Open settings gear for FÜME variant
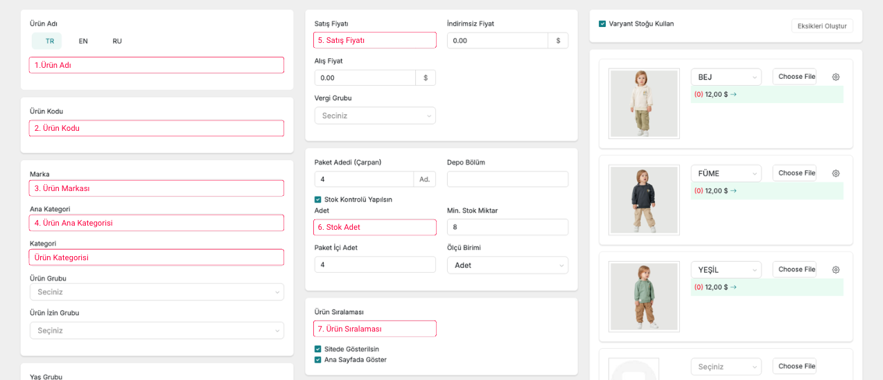 [x=835, y=173]
